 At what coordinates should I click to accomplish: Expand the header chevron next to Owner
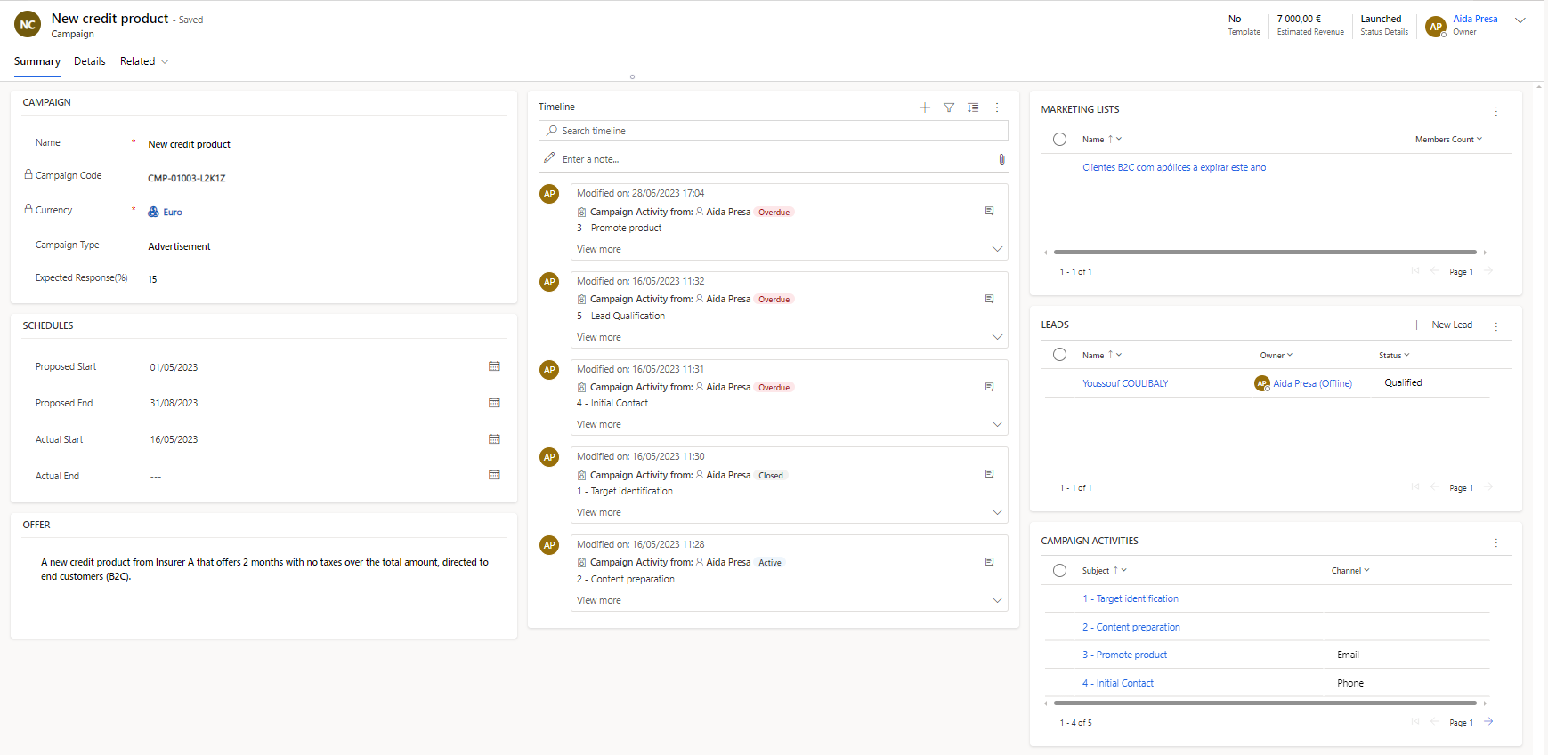[x=1520, y=20]
